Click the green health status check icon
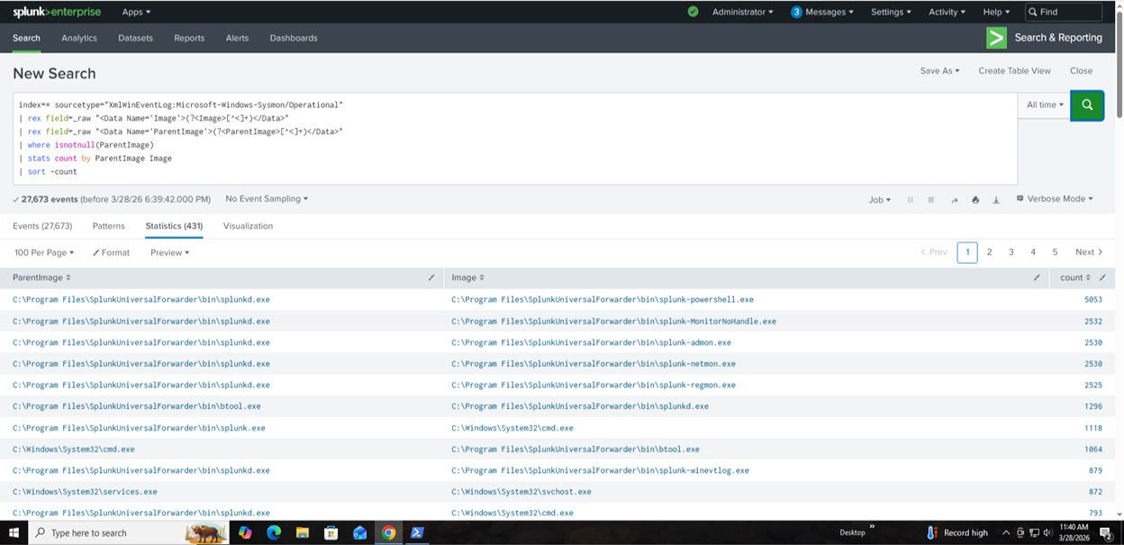 pyautogui.click(x=693, y=12)
